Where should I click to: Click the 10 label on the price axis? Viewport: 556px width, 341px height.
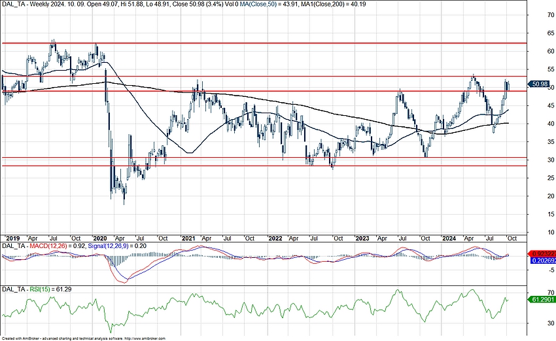(551, 232)
